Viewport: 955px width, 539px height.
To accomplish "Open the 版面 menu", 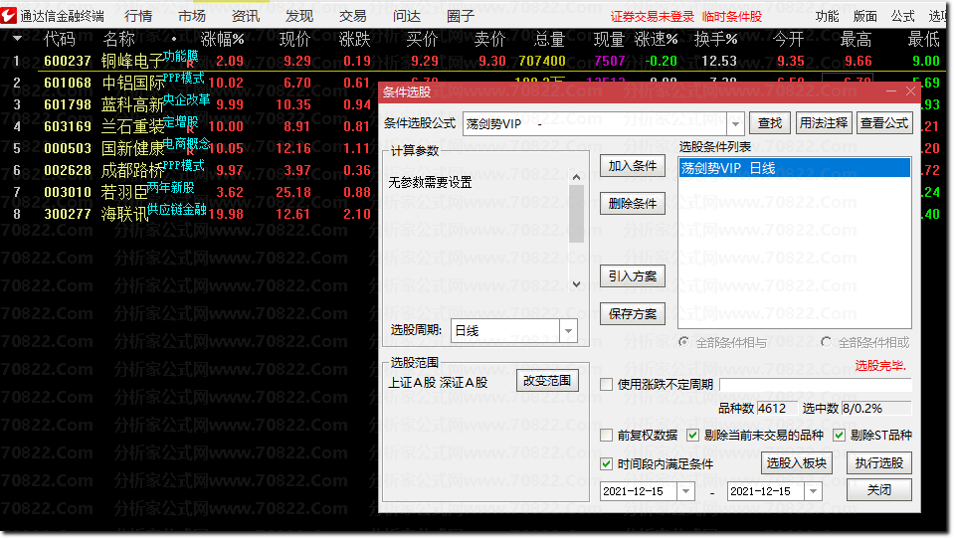I will click(864, 17).
